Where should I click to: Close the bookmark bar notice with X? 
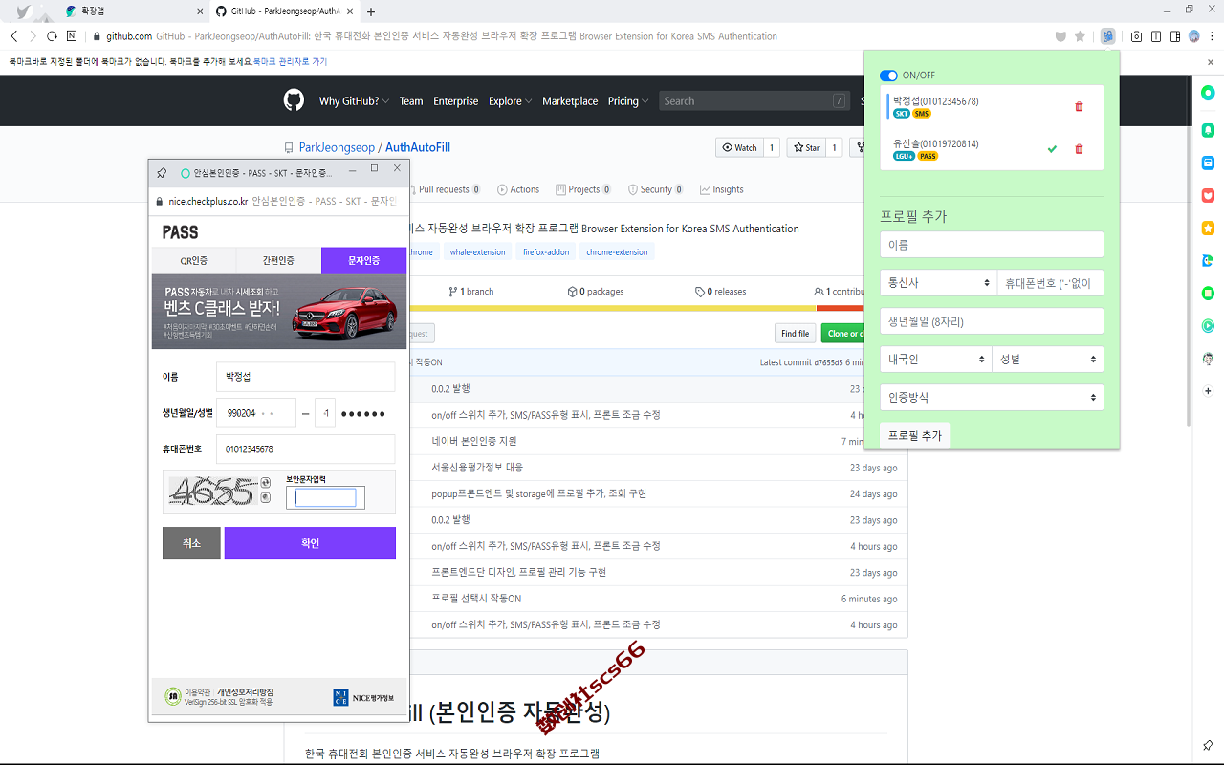coord(1211,62)
